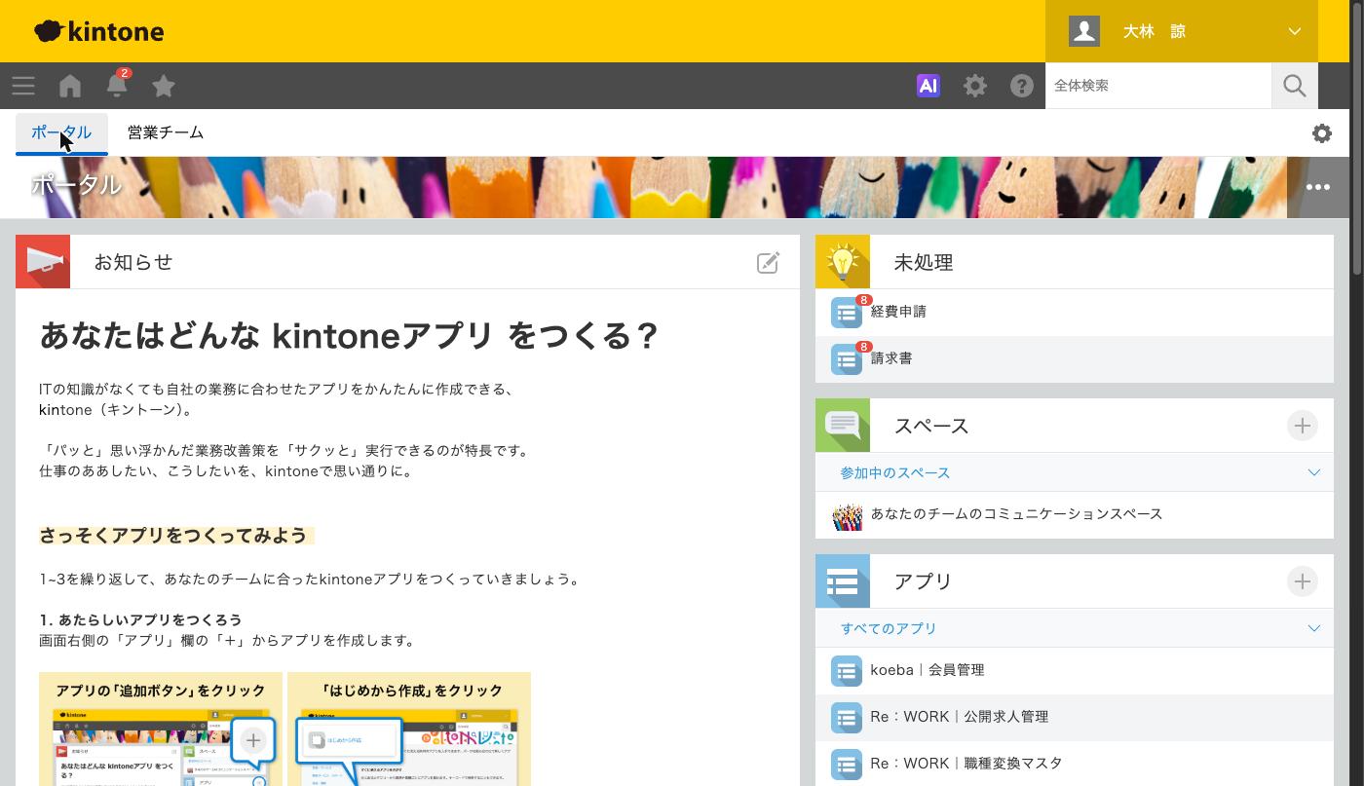Click the 全体検索 search input field
Image resolution: width=1364 pixels, height=786 pixels.
click(1158, 86)
